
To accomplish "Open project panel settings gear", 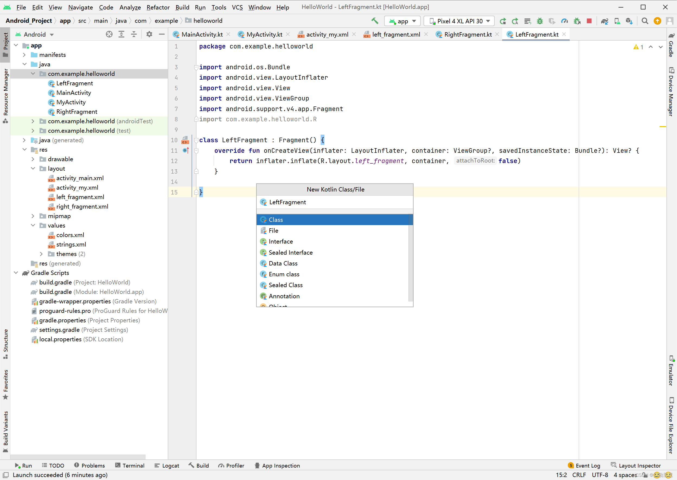I will point(149,34).
